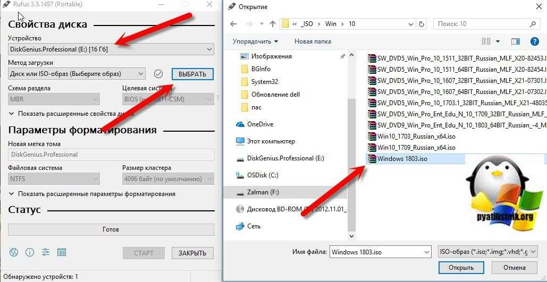Click the Открыть button
The height and width of the screenshot is (282, 547).
click(x=461, y=268)
